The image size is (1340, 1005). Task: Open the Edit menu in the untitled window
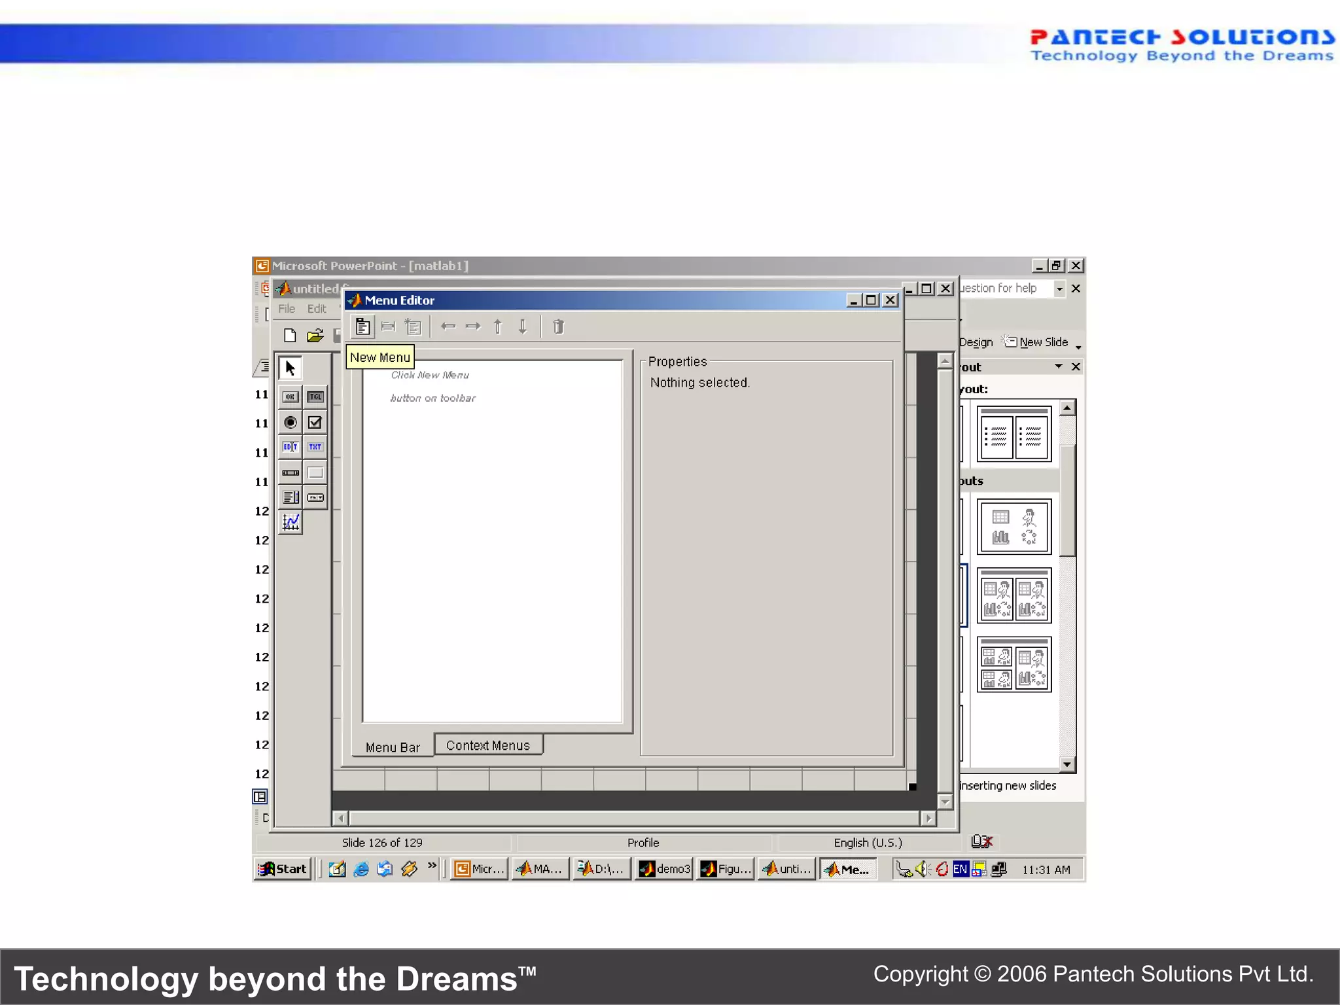pos(317,309)
